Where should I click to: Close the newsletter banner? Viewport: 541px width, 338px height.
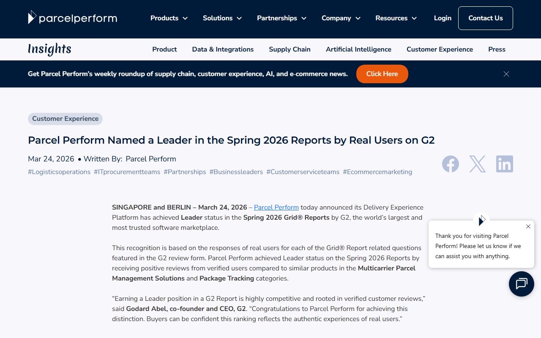pyautogui.click(x=506, y=74)
